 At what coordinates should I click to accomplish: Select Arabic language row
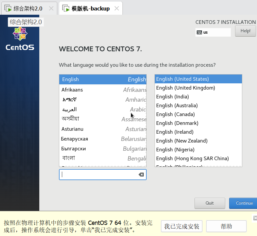point(103,109)
